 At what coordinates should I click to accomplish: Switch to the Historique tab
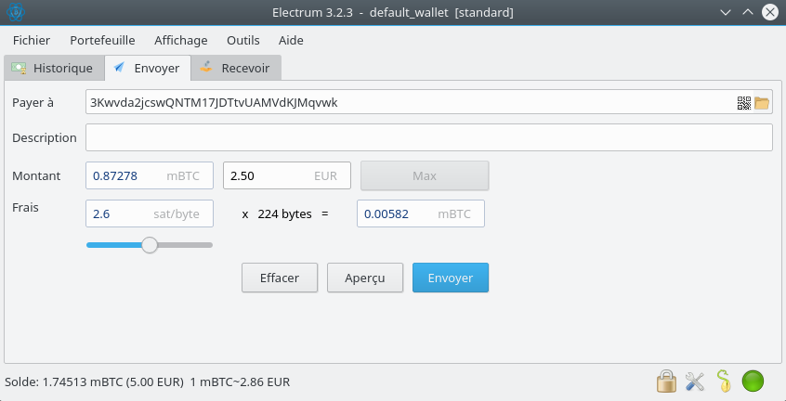pyautogui.click(x=54, y=68)
